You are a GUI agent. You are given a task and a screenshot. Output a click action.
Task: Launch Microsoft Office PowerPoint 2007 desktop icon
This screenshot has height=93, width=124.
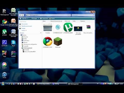(x=13, y=22)
